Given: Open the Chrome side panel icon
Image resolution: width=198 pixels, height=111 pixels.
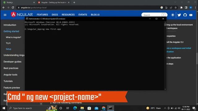Looking at the screenshot, I should 186,7.
